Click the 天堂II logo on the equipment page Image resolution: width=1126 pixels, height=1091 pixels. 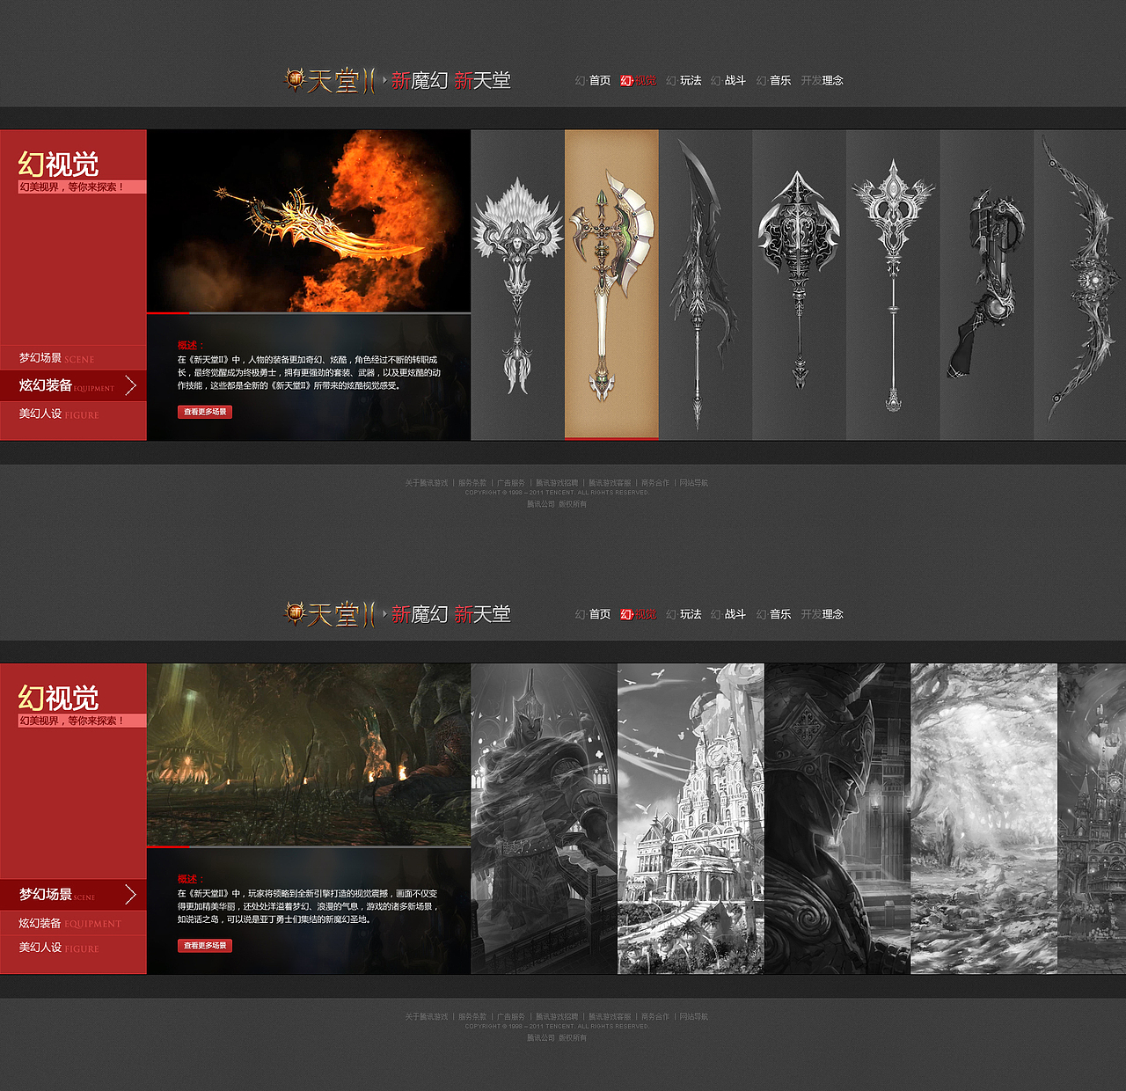pyautogui.click(x=330, y=80)
